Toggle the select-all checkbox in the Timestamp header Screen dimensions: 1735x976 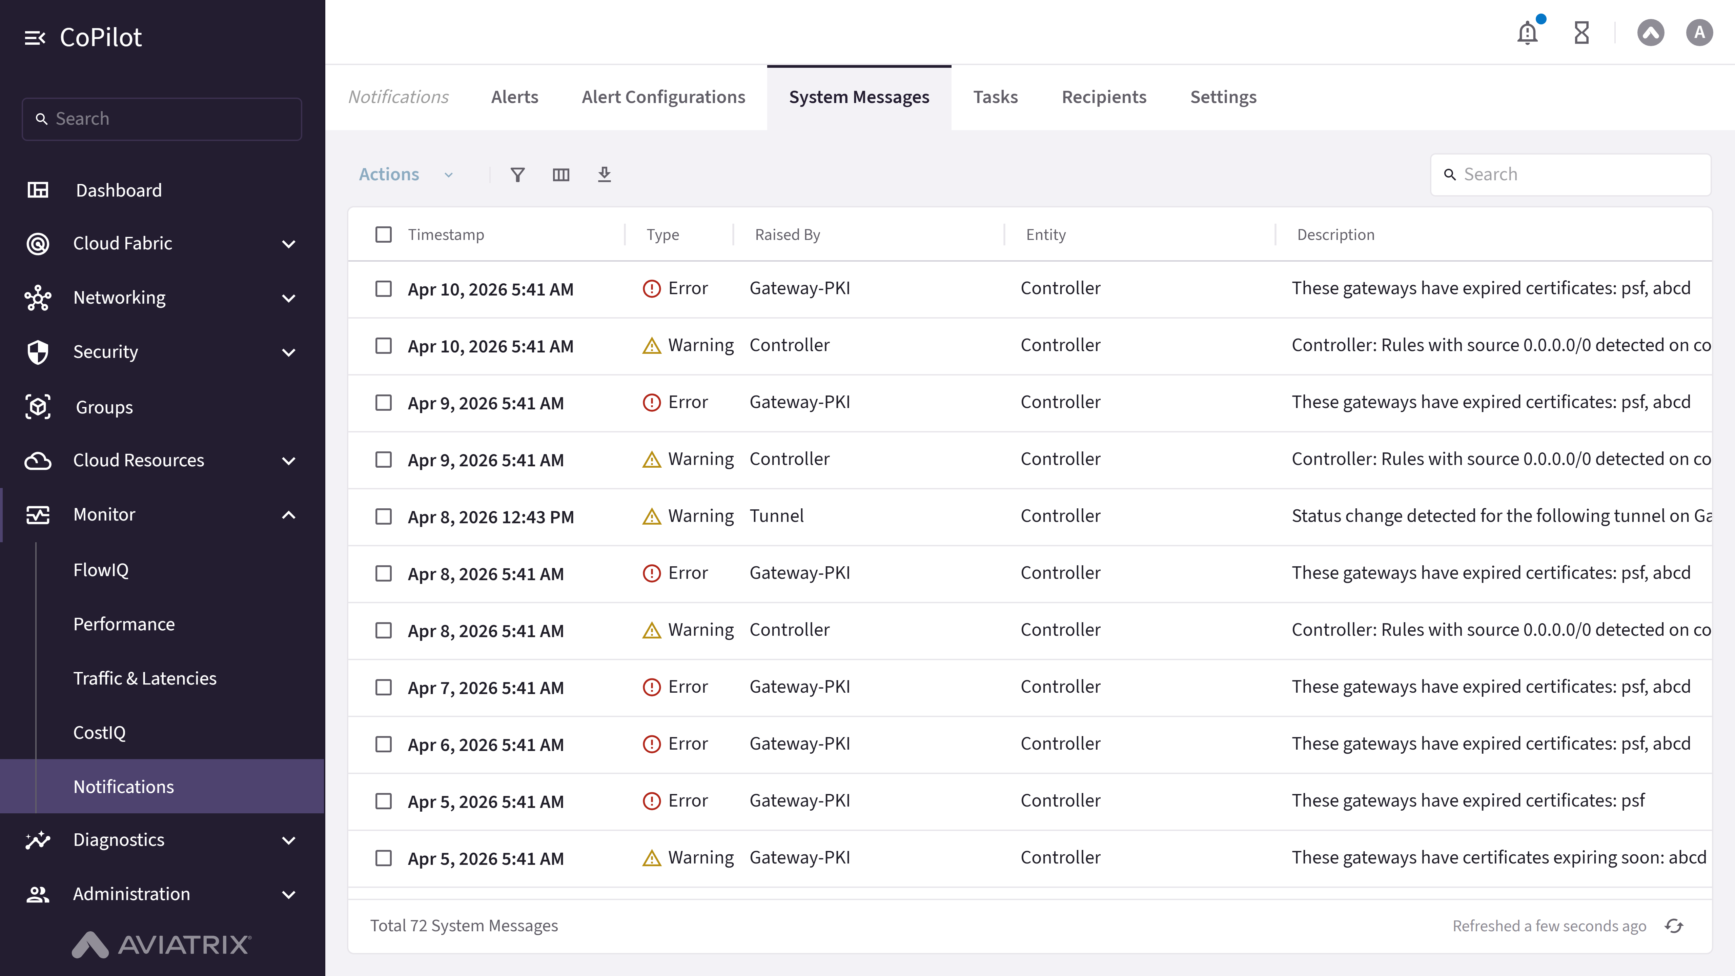point(383,235)
